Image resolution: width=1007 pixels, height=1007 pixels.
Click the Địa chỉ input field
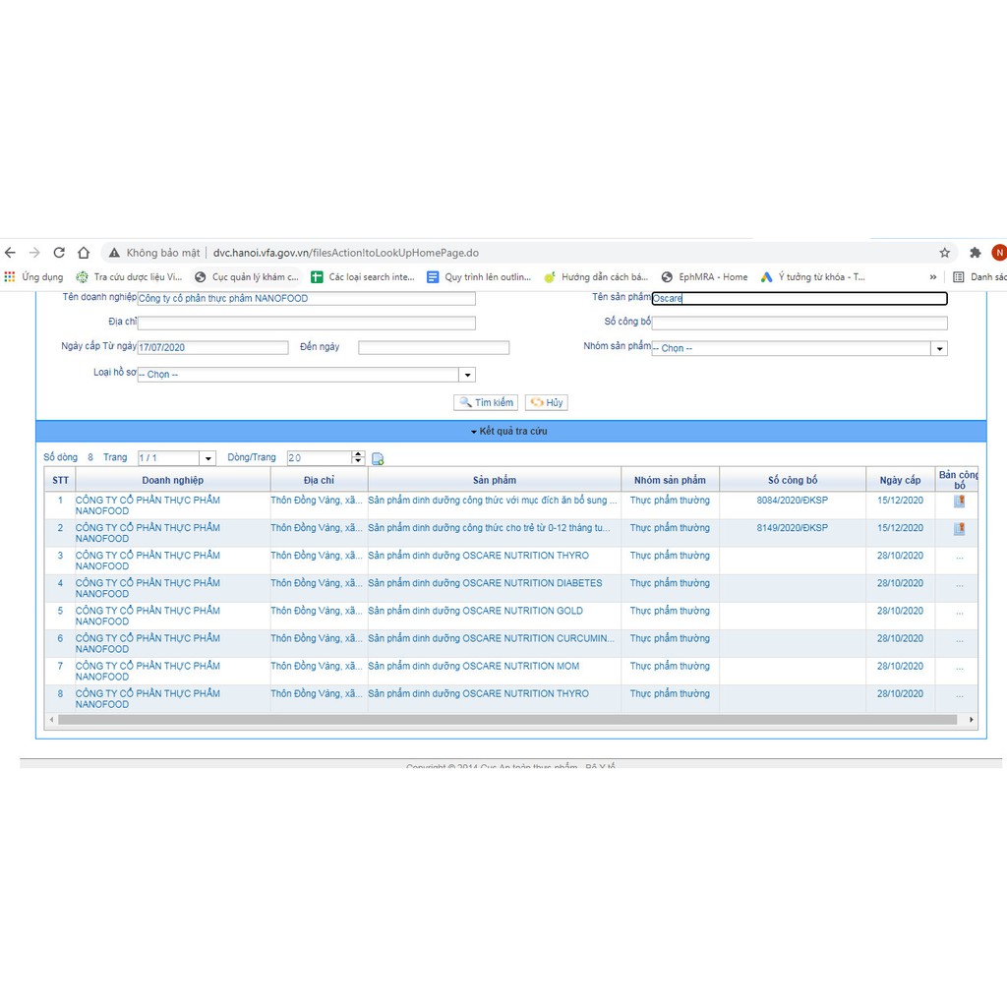pos(307,323)
